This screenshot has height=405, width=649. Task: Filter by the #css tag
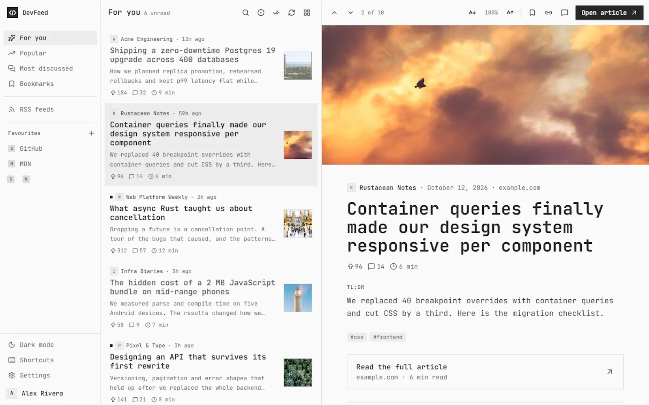tap(357, 337)
